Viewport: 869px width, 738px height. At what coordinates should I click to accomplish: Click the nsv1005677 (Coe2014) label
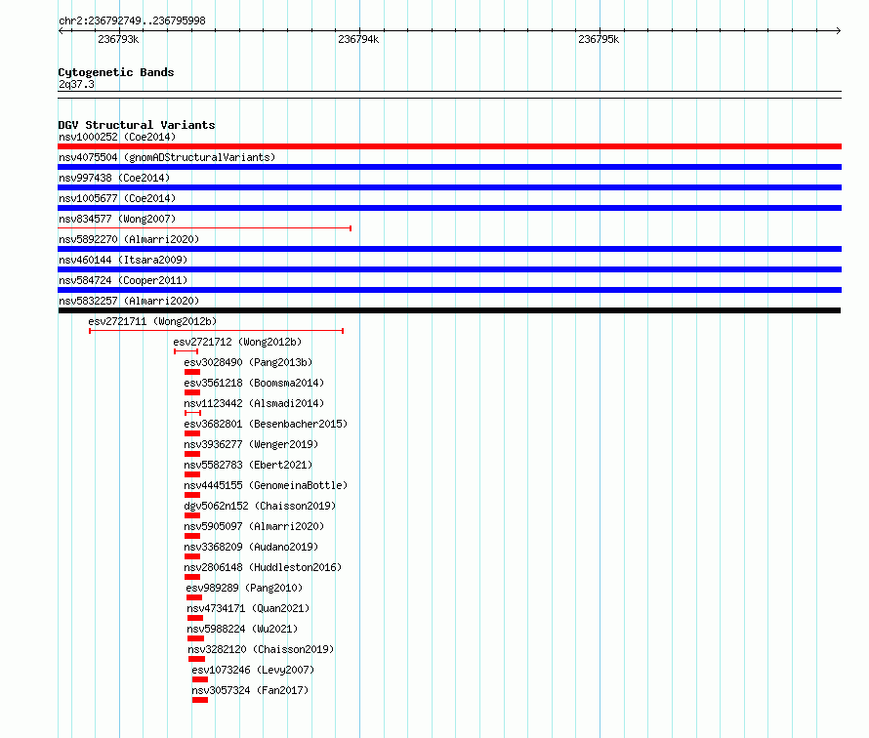click(x=117, y=198)
